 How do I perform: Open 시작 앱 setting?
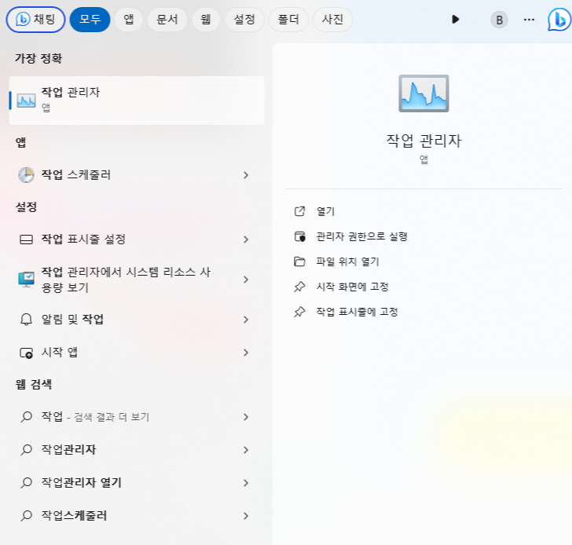coord(137,353)
